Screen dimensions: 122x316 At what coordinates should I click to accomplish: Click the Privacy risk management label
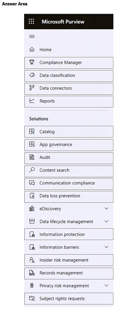[64, 286]
